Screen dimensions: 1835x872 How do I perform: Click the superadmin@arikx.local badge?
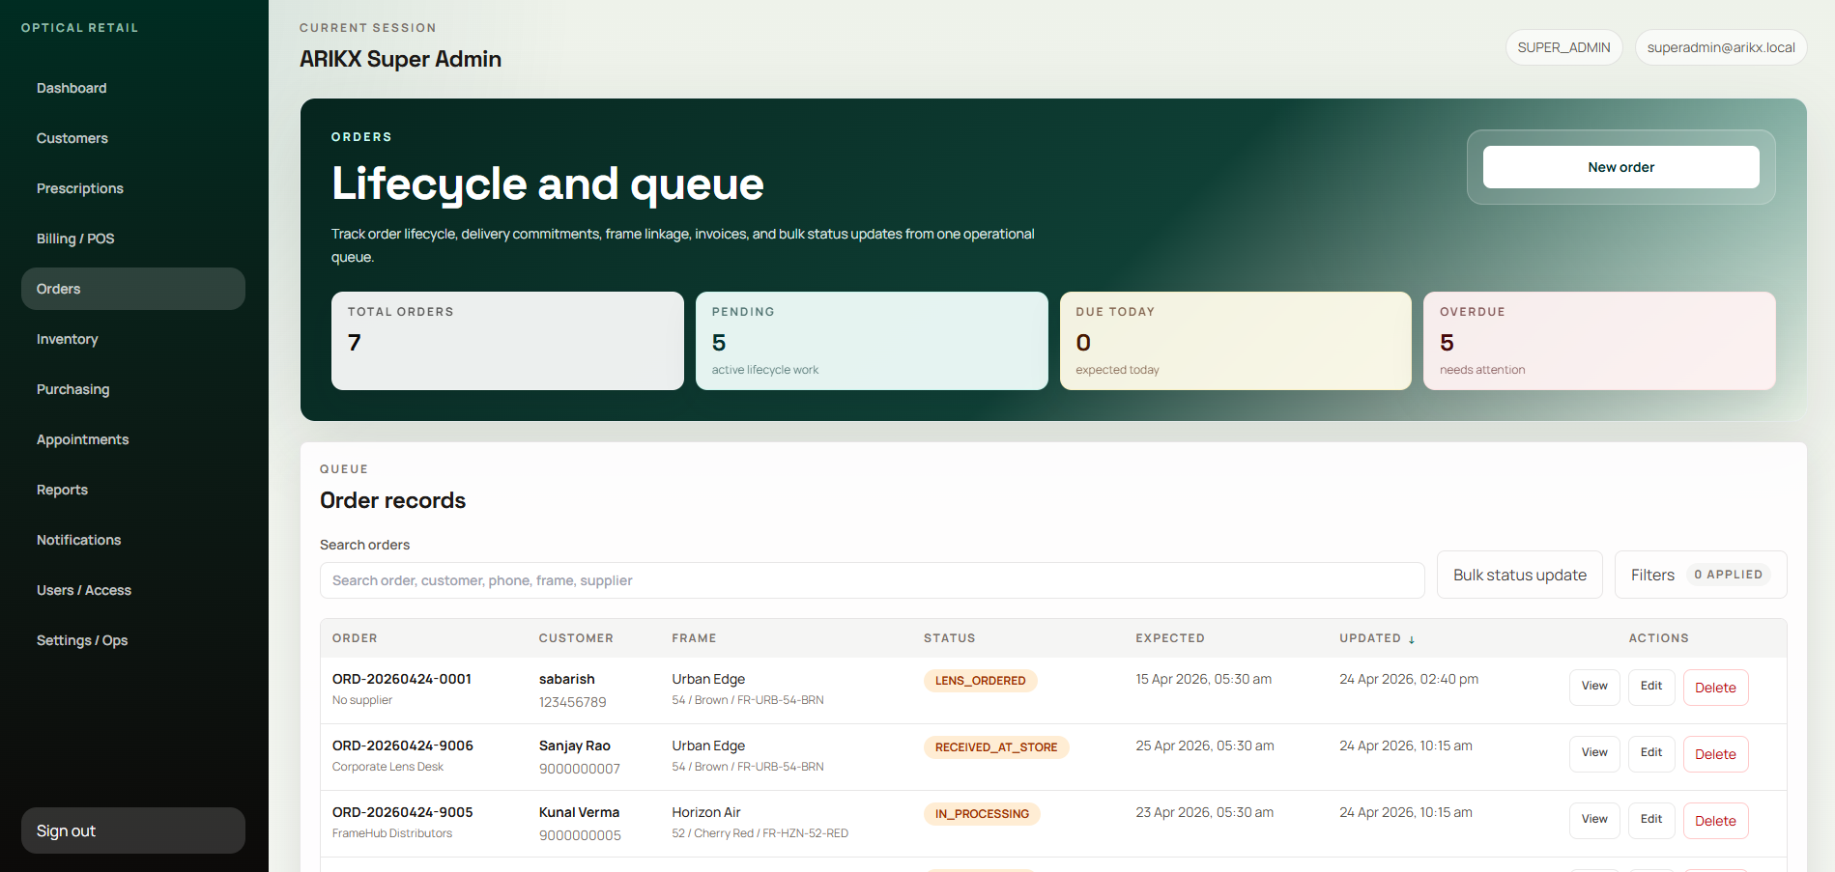1720,47
